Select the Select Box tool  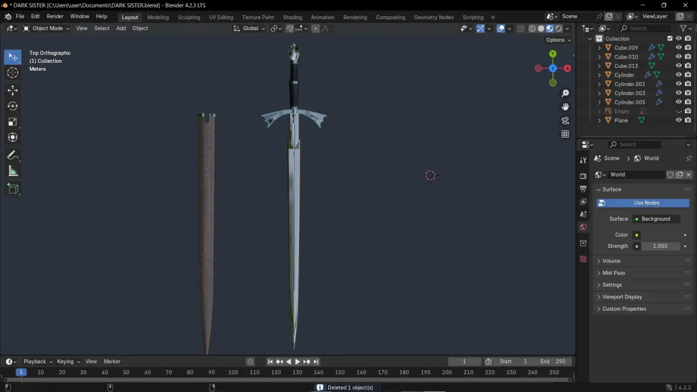[13, 57]
